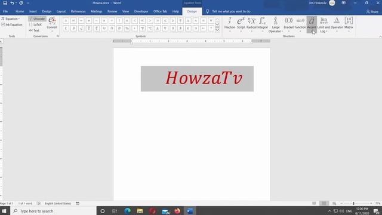Click the zoom slider handle
The image size is (382, 215).
[353, 203]
